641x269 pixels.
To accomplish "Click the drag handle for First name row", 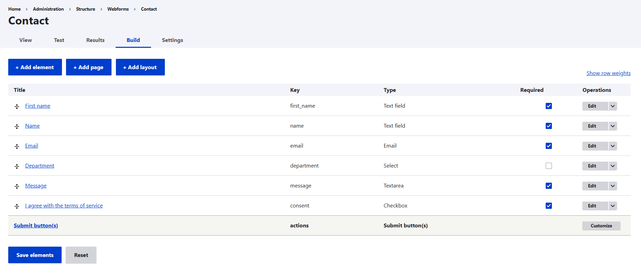I will [x=17, y=107].
